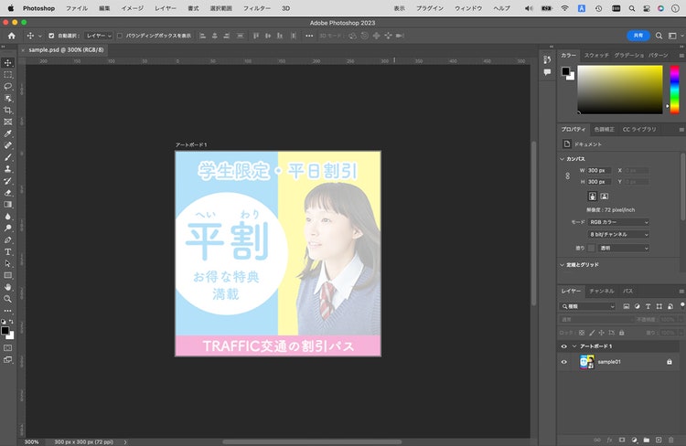The width and height of the screenshot is (686, 446).
Task: Select the Gradient tool
Action: pyautogui.click(x=8, y=205)
